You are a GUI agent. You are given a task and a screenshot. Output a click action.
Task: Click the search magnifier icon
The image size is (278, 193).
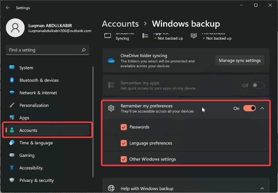pyautogui.click(x=83, y=50)
